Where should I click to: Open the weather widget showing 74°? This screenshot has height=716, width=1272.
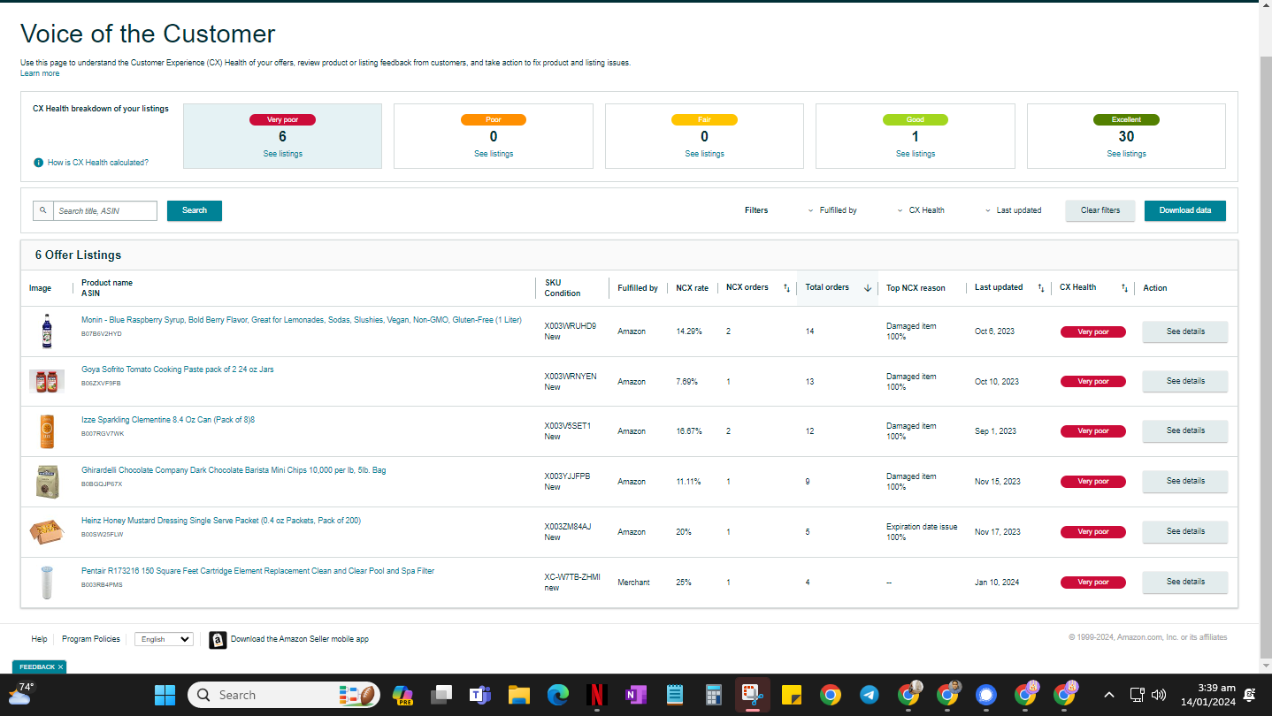pyautogui.click(x=20, y=693)
